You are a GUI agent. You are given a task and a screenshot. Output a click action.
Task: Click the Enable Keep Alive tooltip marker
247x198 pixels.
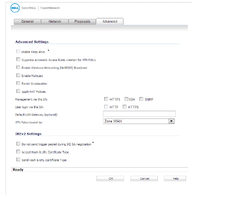click(48, 50)
